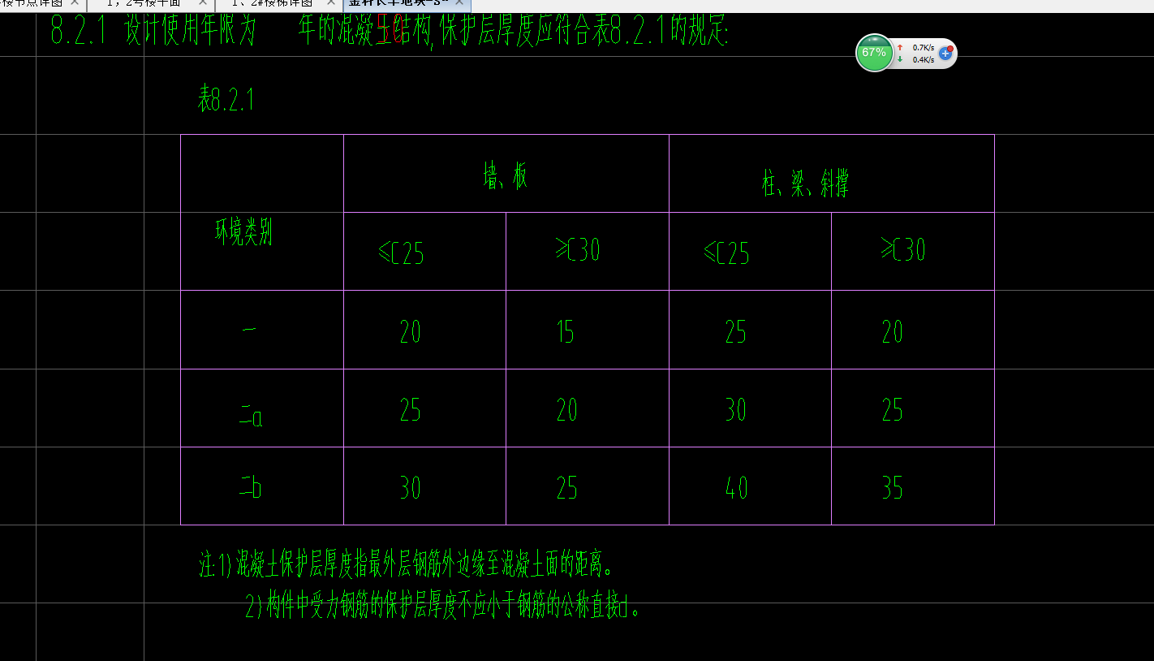Click the 67% memory usage ball
This screenshot has width=1154, height=661.
point(874,53)
